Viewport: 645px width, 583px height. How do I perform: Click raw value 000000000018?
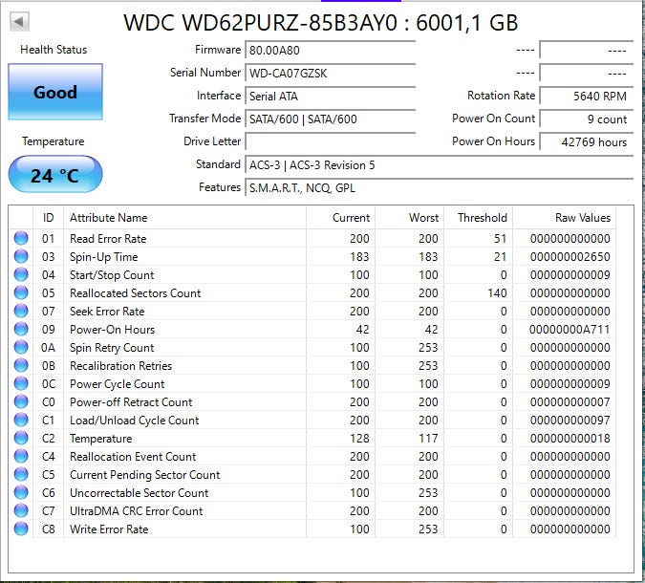tap(570, 438)
